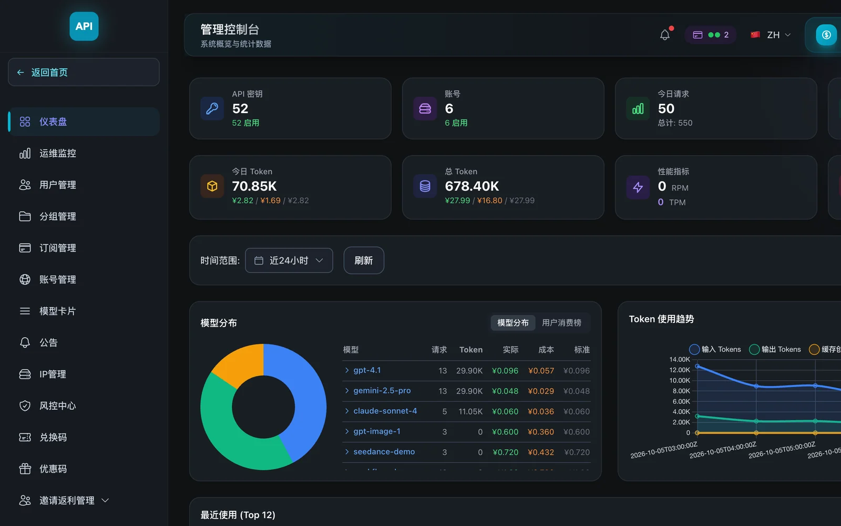Screen dimensions: 841x526
Task: Open ZH language dropdown
Action: (771, 35)
